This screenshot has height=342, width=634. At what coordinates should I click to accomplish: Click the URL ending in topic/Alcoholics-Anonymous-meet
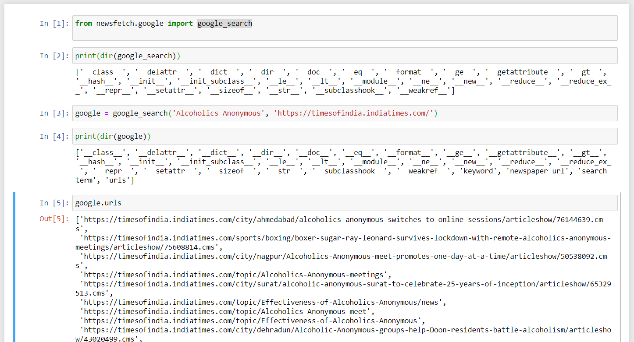pos(225,311)
